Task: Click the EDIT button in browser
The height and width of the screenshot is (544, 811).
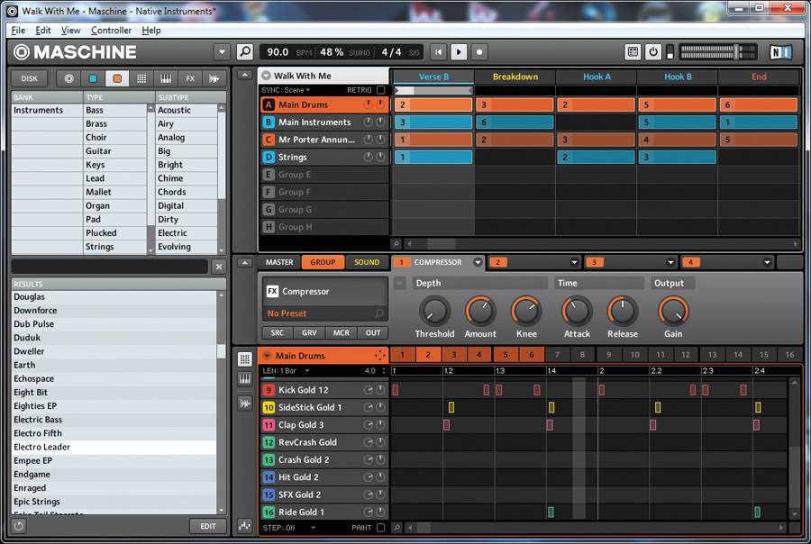Action: (x=207, y=526)
